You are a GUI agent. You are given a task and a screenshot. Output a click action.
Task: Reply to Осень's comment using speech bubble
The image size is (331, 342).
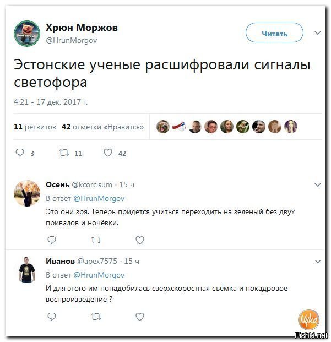(x=52, y=240)
